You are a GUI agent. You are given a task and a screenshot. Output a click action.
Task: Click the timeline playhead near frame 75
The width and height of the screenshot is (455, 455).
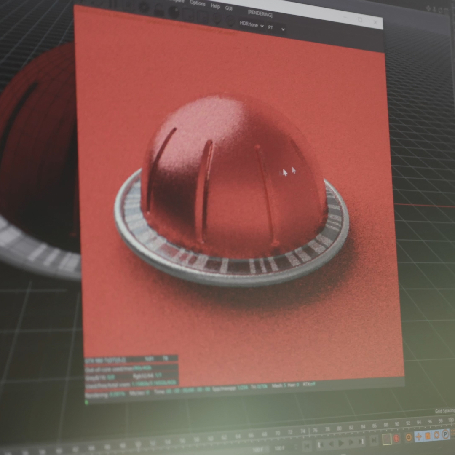[309, 432]
